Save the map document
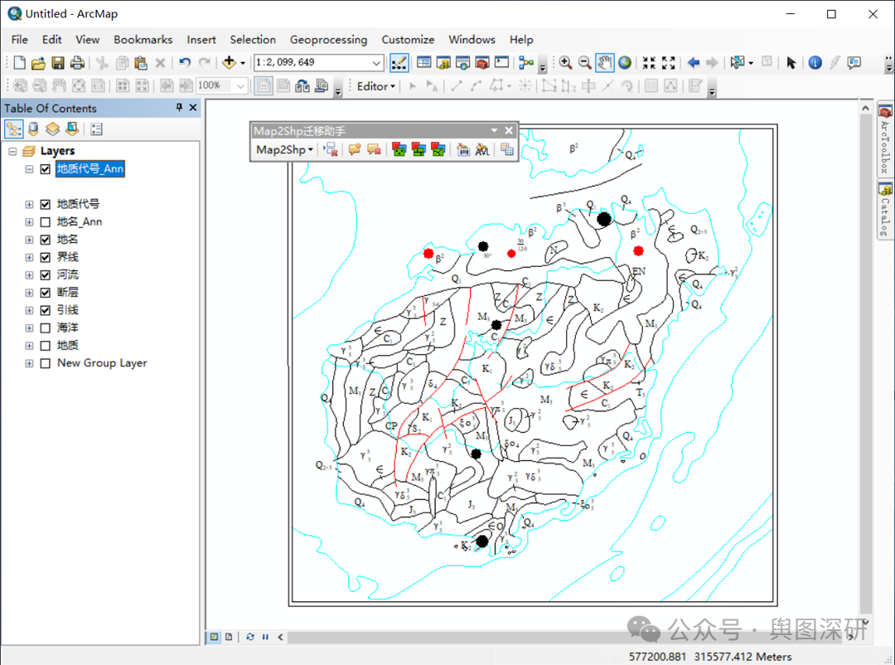Screen dimensions: 895x665 point(58,63)
